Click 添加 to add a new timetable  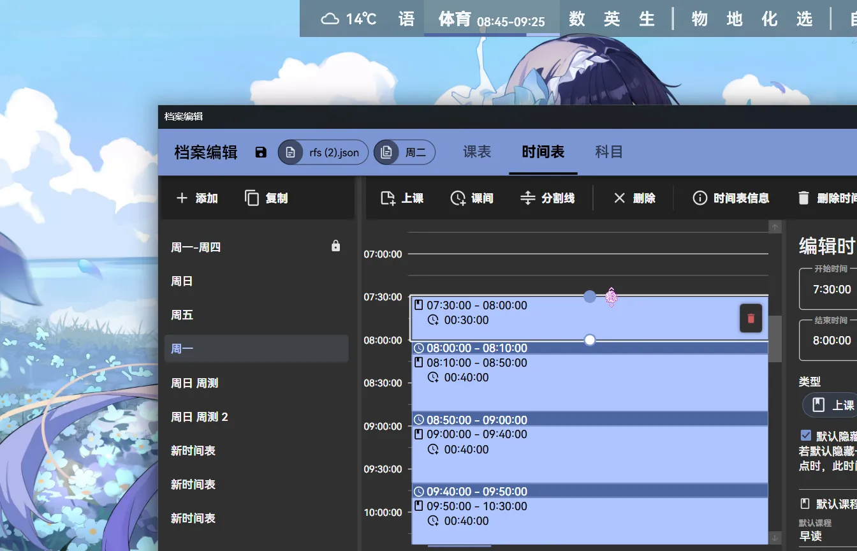coord(197,198)
